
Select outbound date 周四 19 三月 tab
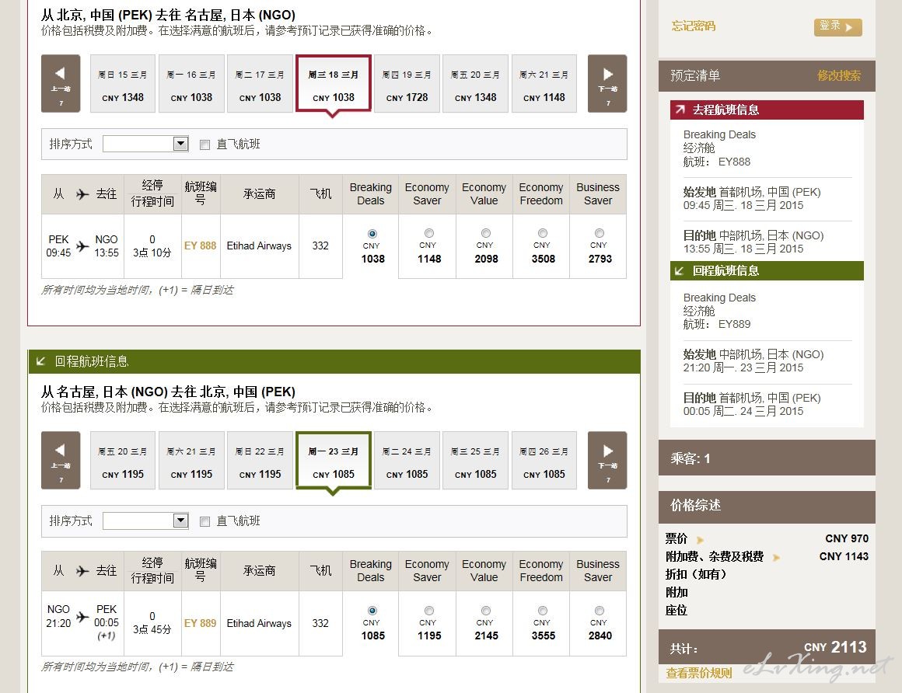pos(407,84)
